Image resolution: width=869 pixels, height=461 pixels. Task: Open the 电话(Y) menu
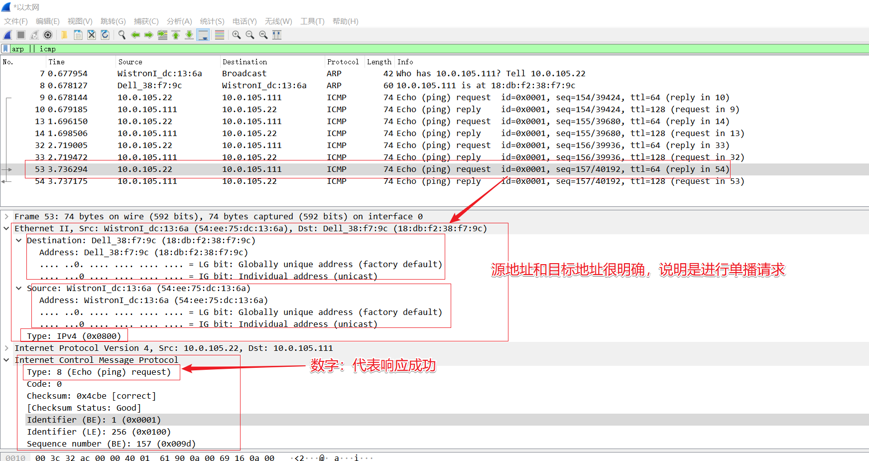pyautogui.click(x=245, y=21)
